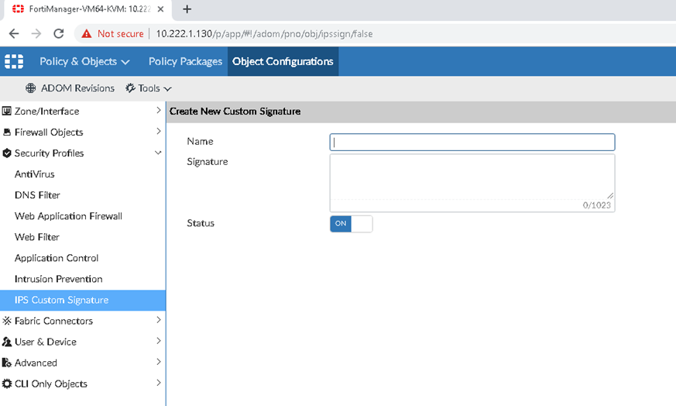Toggle the Status ON switch off

click(351, 223)
